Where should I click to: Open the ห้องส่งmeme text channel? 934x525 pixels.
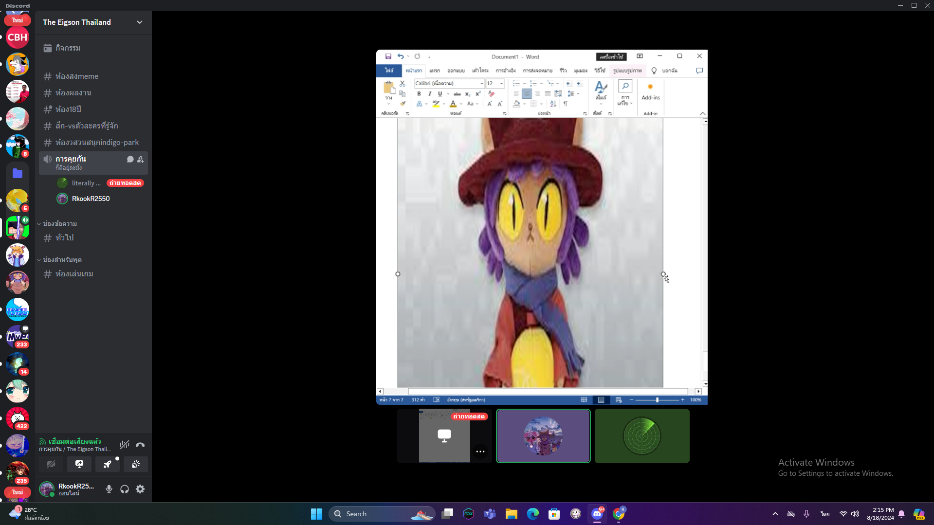coord(93,76)
